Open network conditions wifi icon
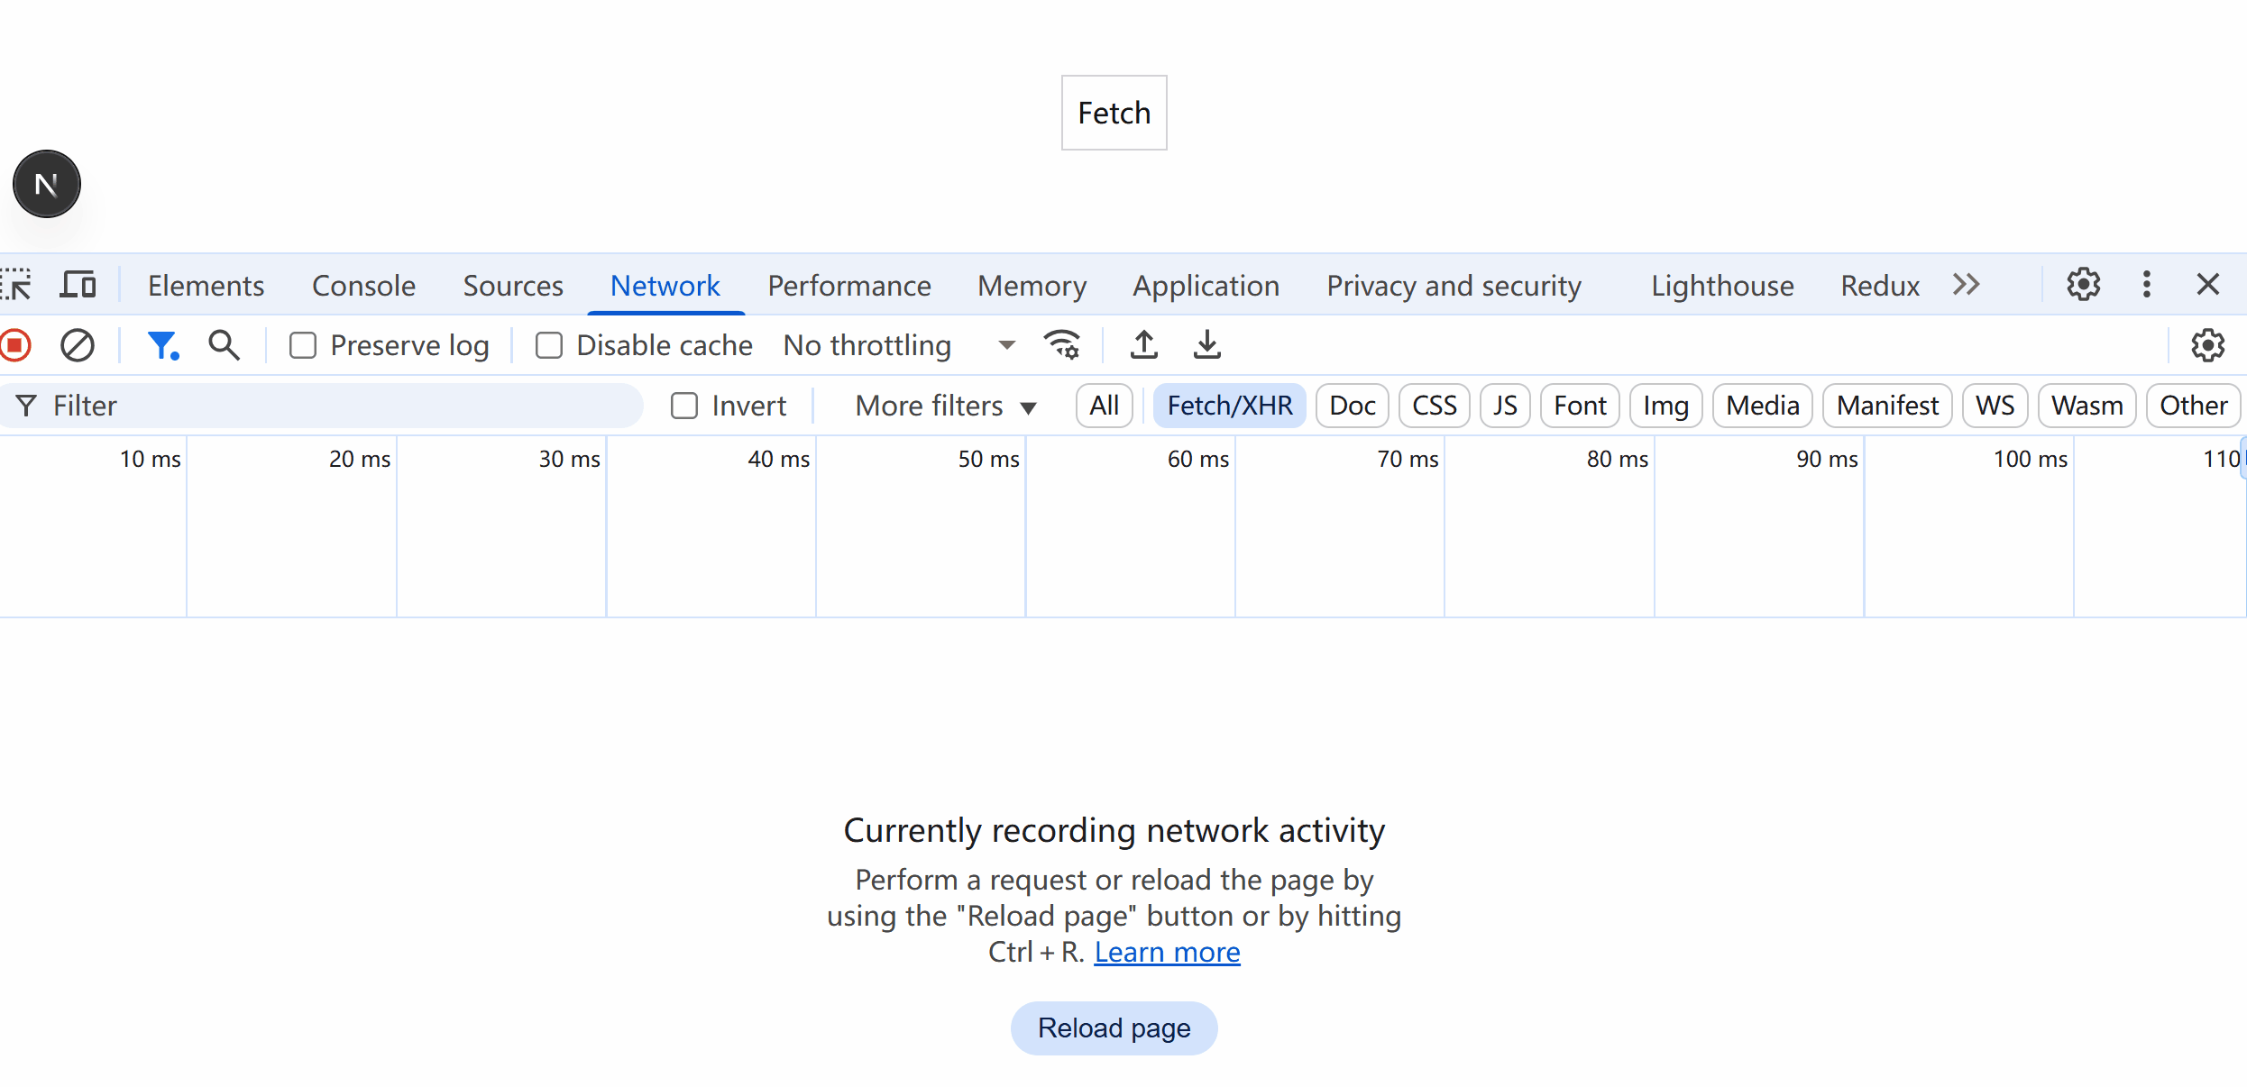The height and width of the screenshot is (1087, 2247). coord(1062,345)
